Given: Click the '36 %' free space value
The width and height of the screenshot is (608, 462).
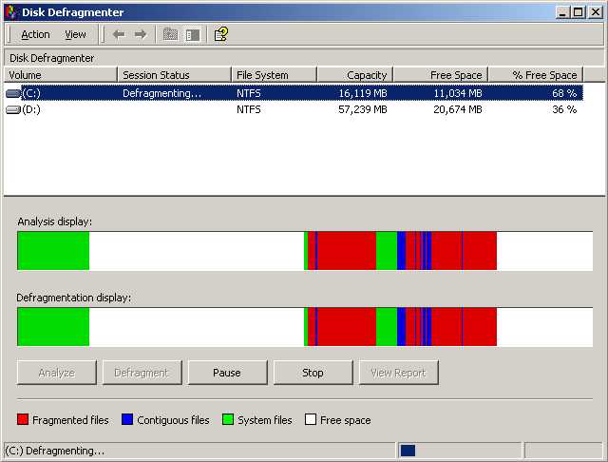Looking at the screenshot, I should pyautogui.click(x=564, y=109).
